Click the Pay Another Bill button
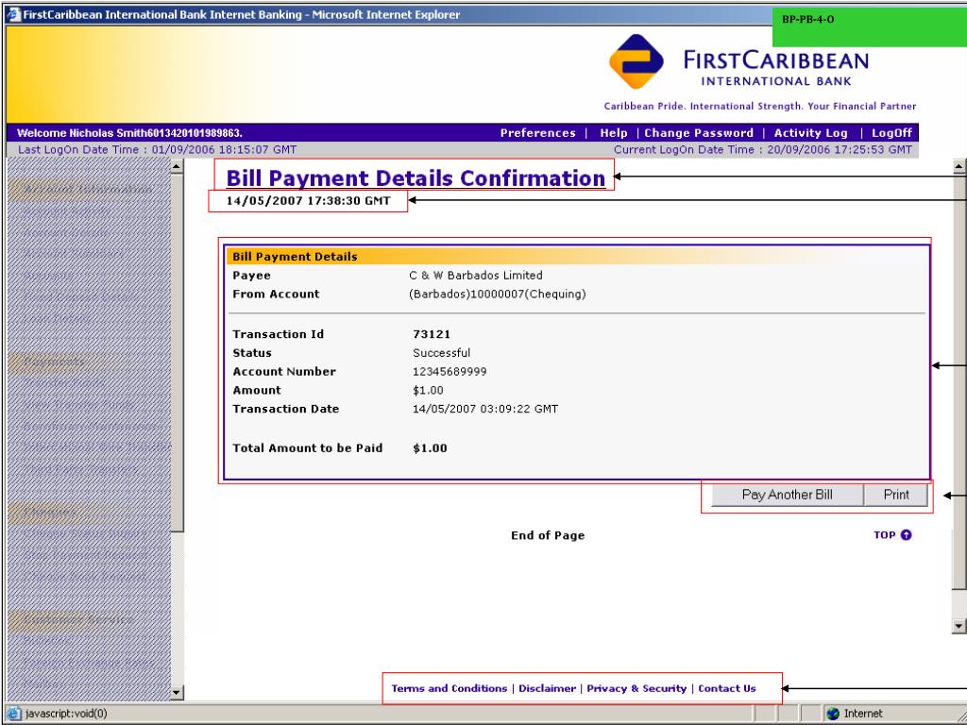 [x=788, y=495]
